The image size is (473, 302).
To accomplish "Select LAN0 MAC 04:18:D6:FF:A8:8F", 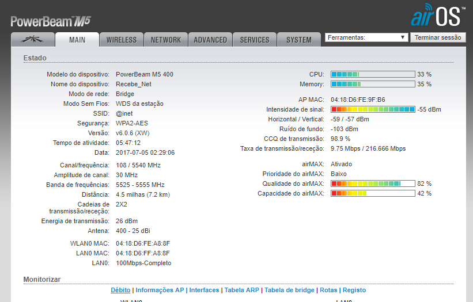I will point(143,253).
